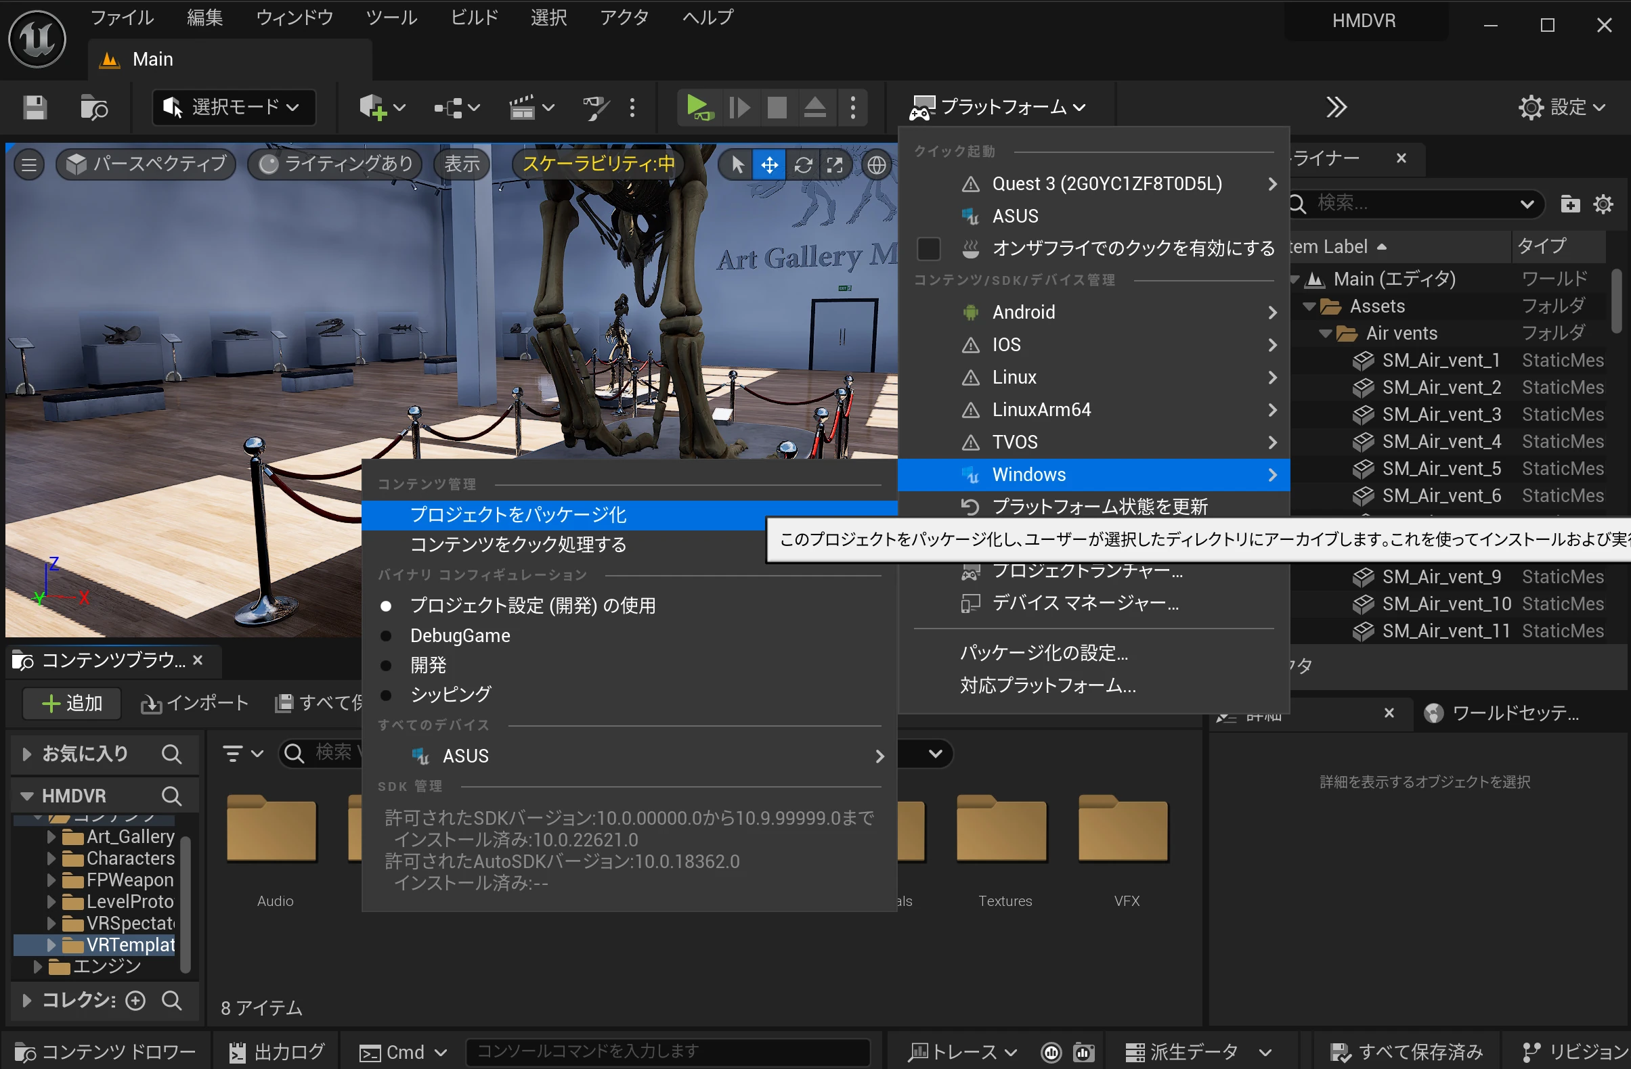The image size is (1631, 1069).
Task: Click the add folder icon in outliner
Action: 1569,204
